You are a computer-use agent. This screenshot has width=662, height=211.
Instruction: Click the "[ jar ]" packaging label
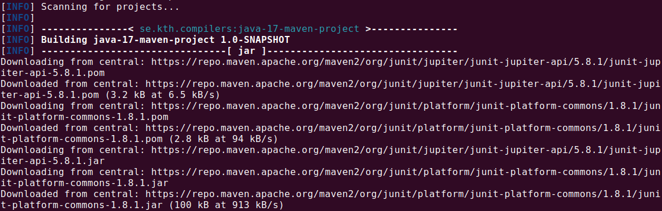[x=247, y=51]
